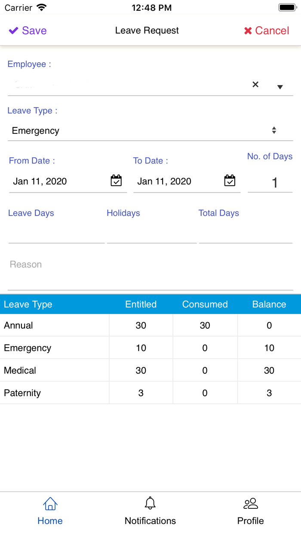
Task: Tap the Leave Days field
Action: pyautogui.click(x=56, y=234)
